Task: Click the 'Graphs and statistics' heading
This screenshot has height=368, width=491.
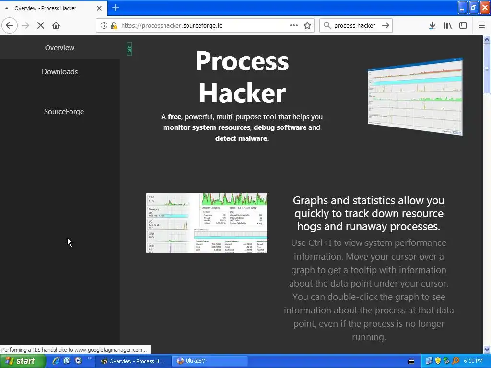Action: (x=369, y=213)
